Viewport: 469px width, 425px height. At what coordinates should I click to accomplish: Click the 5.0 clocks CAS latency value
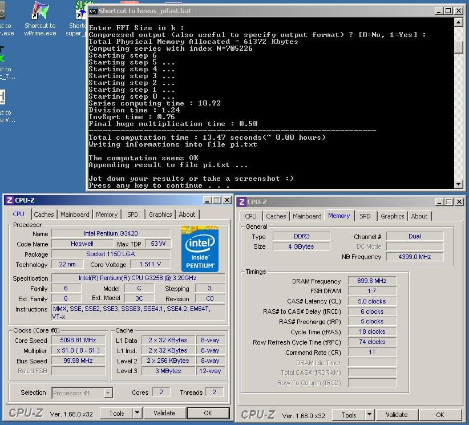(372, 301)
